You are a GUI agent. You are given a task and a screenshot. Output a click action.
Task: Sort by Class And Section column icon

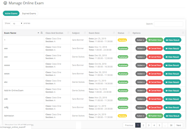68,33
